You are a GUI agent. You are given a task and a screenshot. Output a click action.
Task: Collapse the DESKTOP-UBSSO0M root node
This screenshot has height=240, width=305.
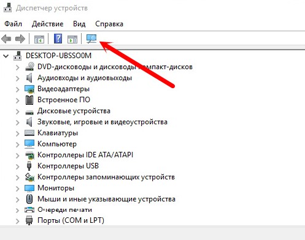6,56
